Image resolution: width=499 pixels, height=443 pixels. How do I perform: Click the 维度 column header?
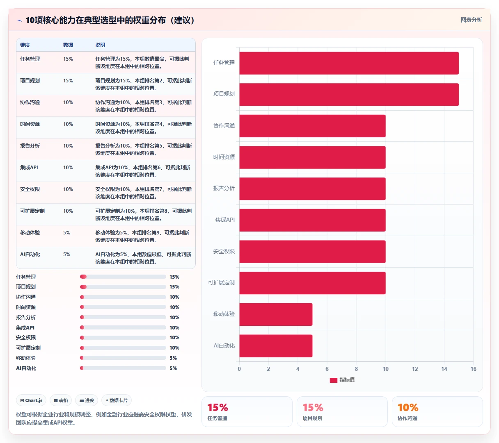25,45
